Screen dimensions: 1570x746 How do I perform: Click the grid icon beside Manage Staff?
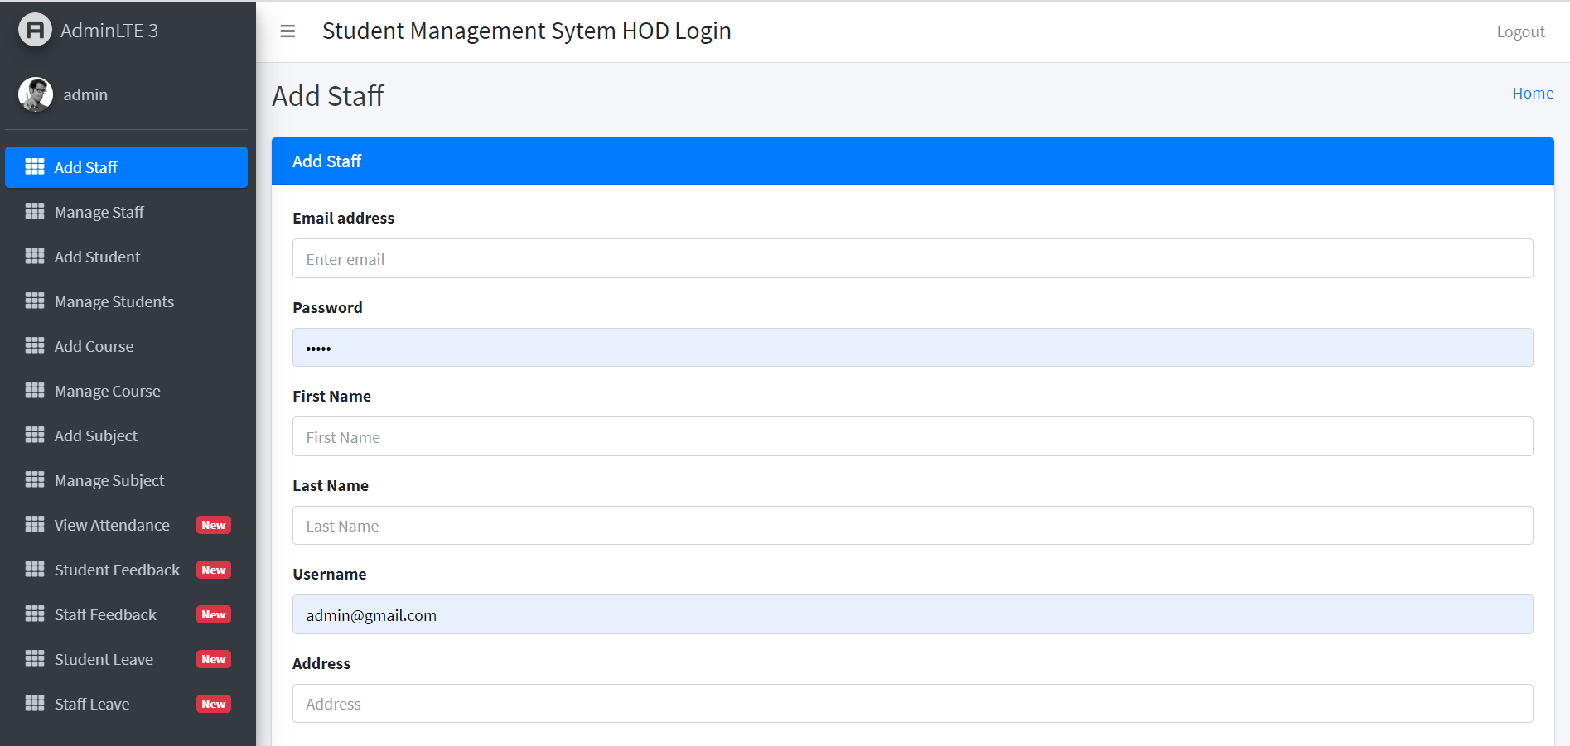coord(35,212)
